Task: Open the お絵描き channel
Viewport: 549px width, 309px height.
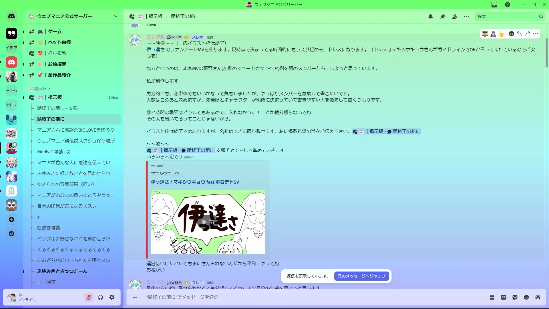Action: 57,64
